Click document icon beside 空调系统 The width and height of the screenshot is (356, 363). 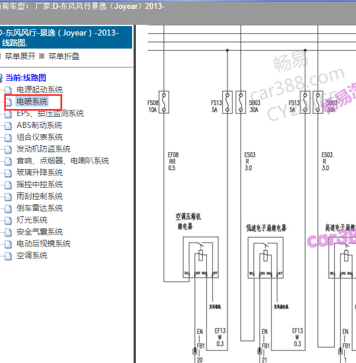(8, 256)
